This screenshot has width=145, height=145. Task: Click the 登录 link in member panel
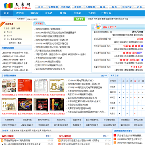pos(13,29)
